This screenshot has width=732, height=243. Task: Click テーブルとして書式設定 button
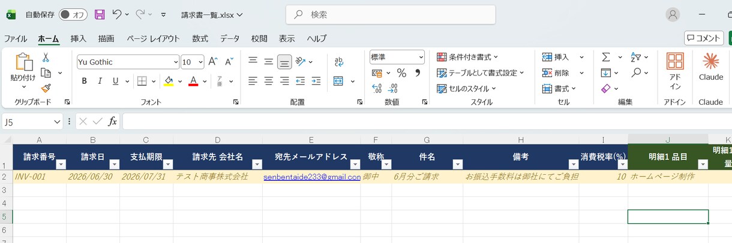coord(481,73)
